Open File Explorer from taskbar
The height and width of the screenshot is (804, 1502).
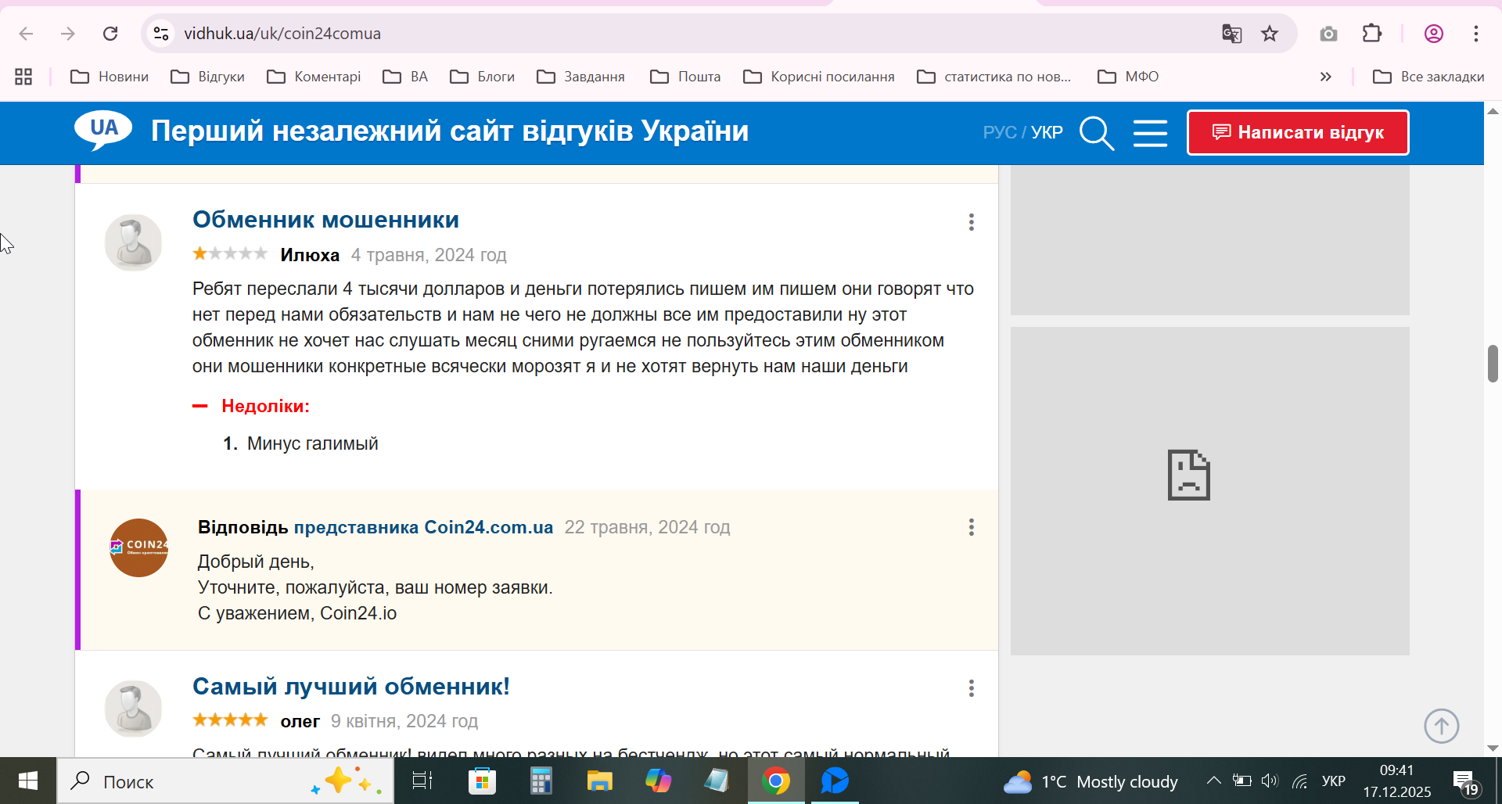599,781
